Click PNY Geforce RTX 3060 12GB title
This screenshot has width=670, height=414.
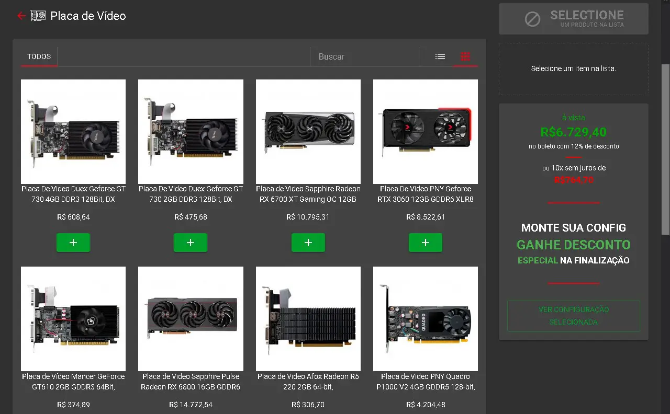tap(426, 194)
